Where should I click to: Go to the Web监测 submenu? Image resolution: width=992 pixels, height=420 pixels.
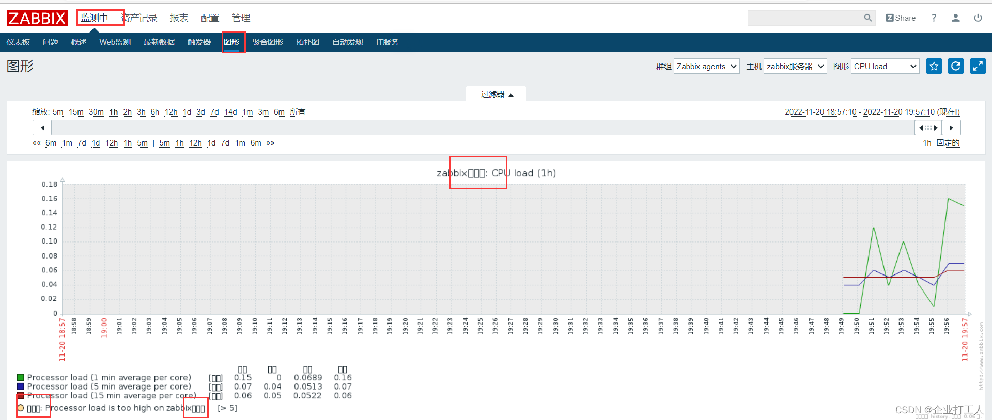(x=115, y=42)
